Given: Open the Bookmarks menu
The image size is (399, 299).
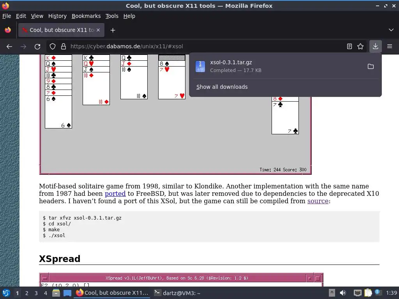Looking at the screenshot, I should [x=86, y=16].
